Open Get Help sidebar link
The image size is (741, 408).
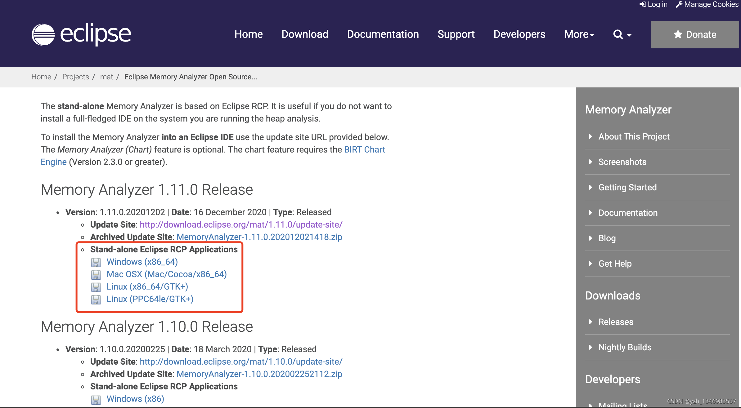coord(615,264)
